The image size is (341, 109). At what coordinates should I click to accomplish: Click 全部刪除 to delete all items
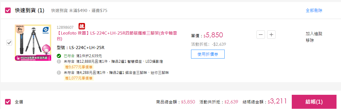pyautogui.click(x=314, y=11)
